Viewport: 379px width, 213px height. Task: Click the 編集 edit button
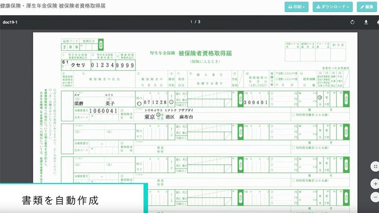[367, 7]
